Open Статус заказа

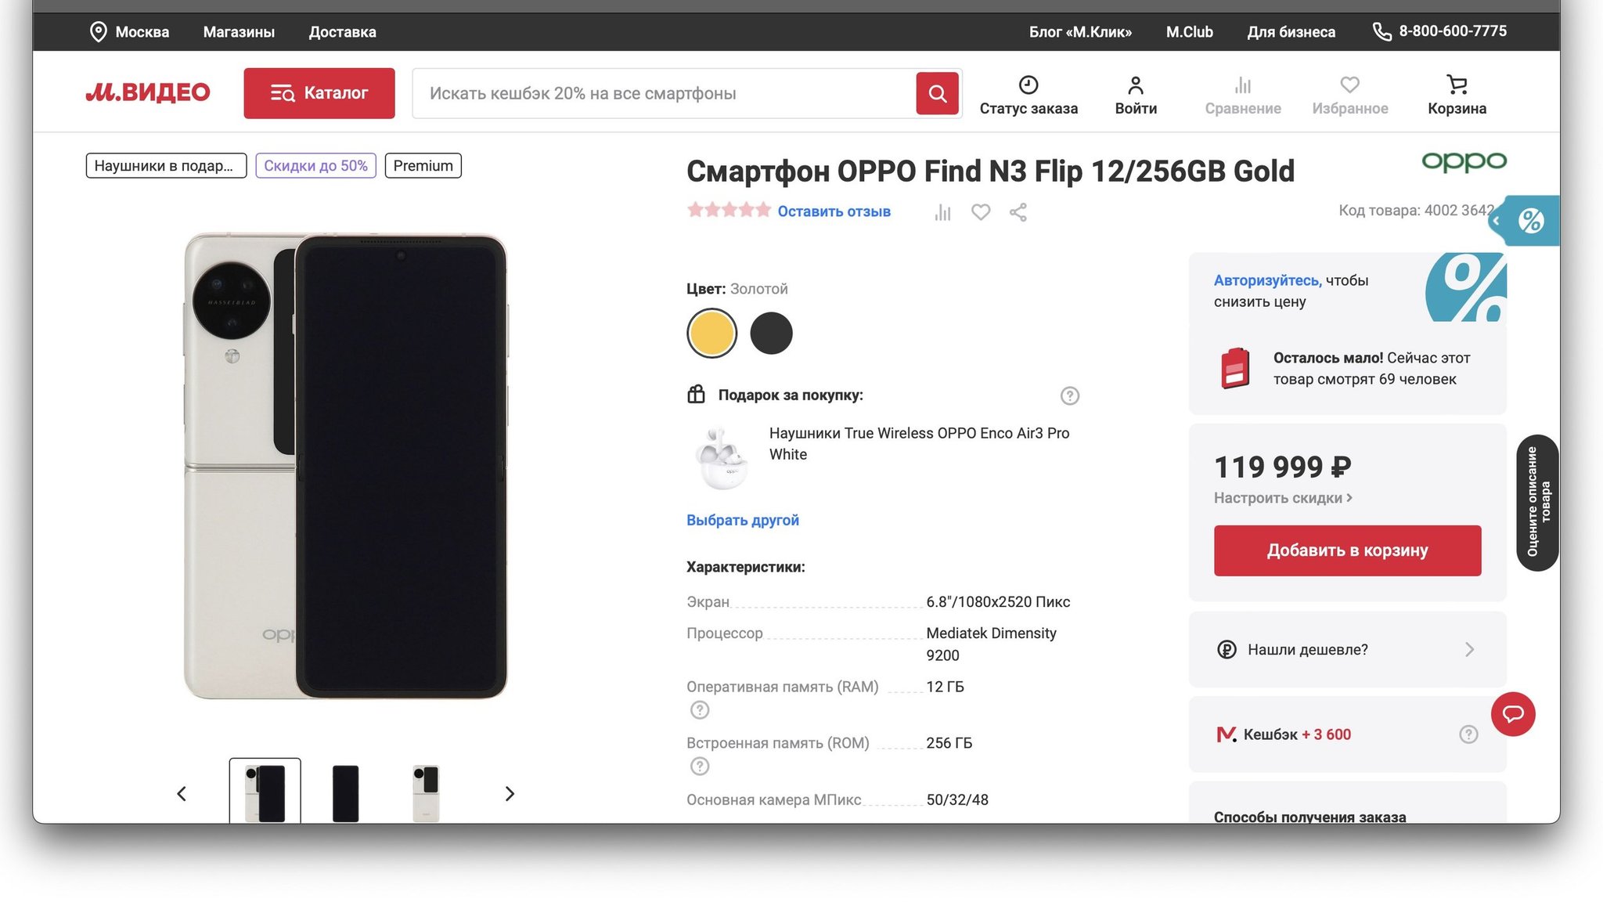click(1028, 96)
